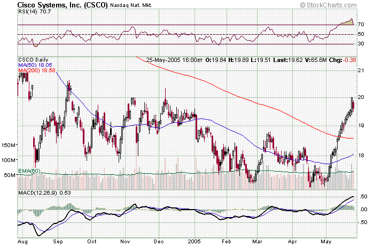This screenshot has height=247, width=374.
Task: Click the MA(50) 18.05 legend
Action: tap(35, 65)
